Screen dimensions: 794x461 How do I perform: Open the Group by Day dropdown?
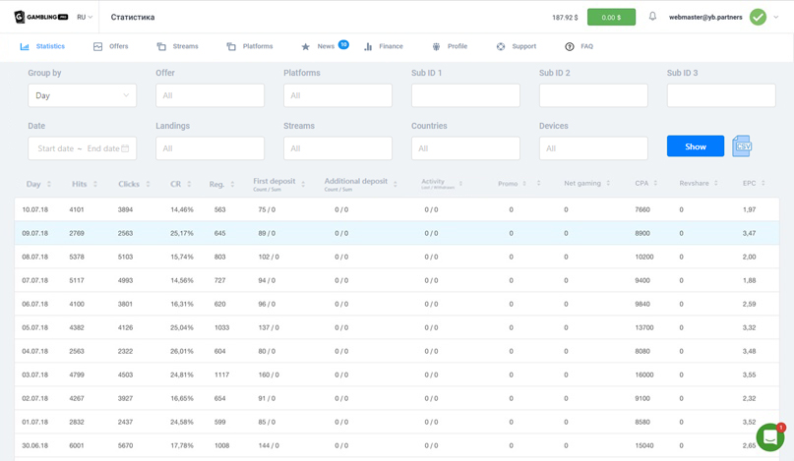82,95
